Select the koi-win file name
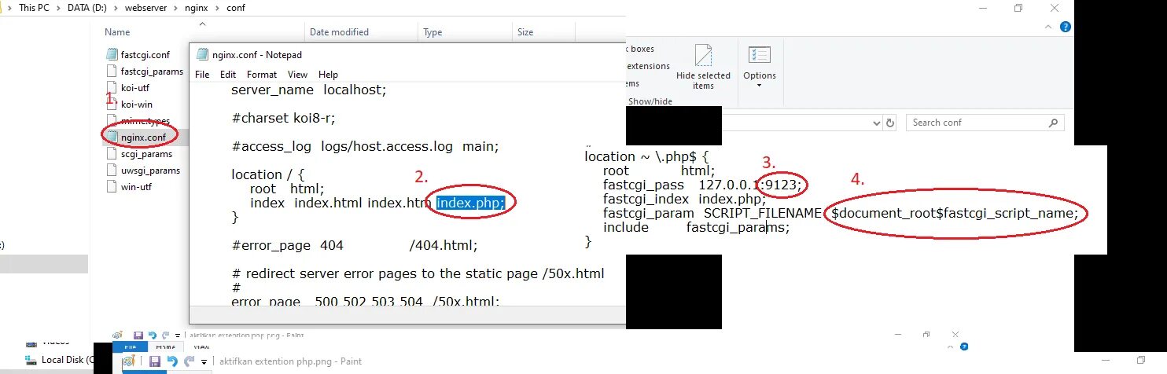This screenshot has height=374, width=1167. (136, 104)
